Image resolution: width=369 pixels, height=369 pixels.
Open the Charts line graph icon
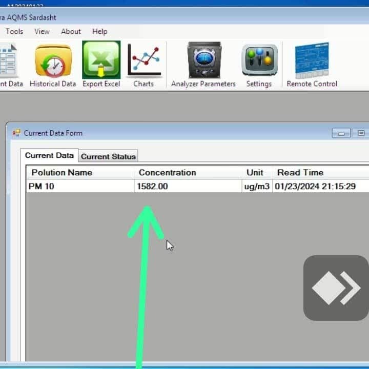coord(143,61)
